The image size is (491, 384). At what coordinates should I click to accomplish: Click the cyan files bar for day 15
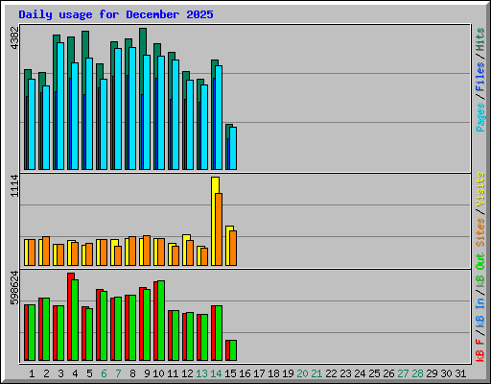(x=233, y=148)
